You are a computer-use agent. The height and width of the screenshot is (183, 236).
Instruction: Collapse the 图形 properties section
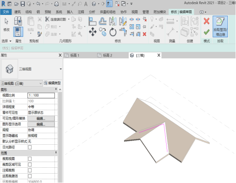coord(56,89)
